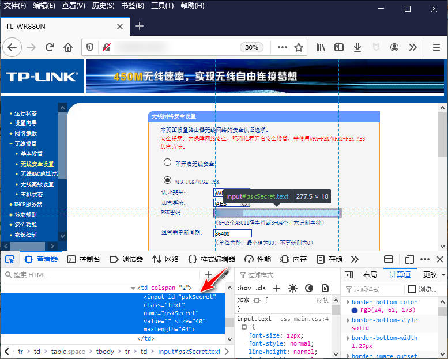Open the tracking protection shield icon
The width and height of the screenshot is (448, 359).
[x=90, y=47]
